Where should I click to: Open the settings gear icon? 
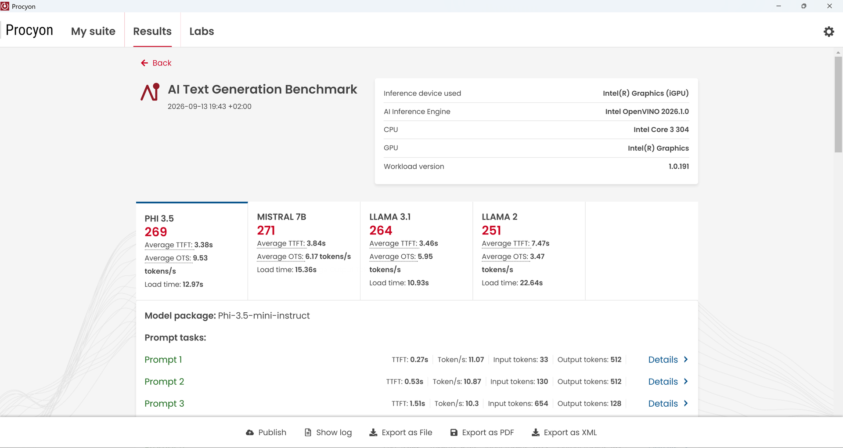click(x=829, y=31)
